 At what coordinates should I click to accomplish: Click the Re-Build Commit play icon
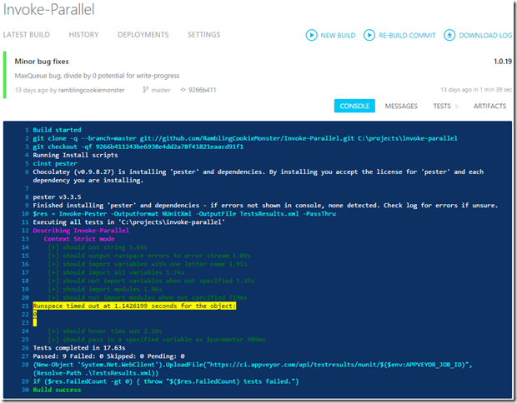369,35
